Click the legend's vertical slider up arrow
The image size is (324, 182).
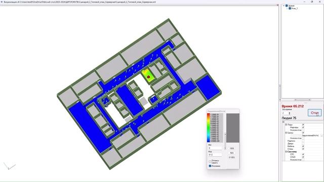(225, 134)
